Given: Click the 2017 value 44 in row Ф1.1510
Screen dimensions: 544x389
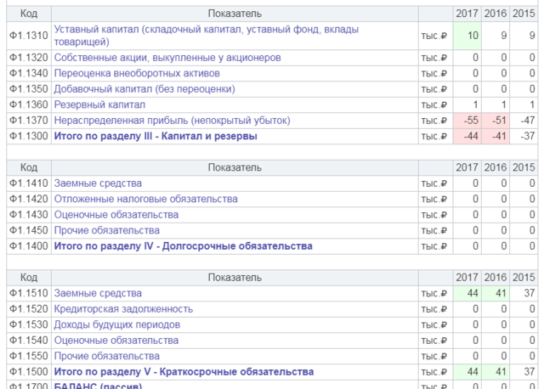Looking at the screenshot, I should tap(467, 293).
